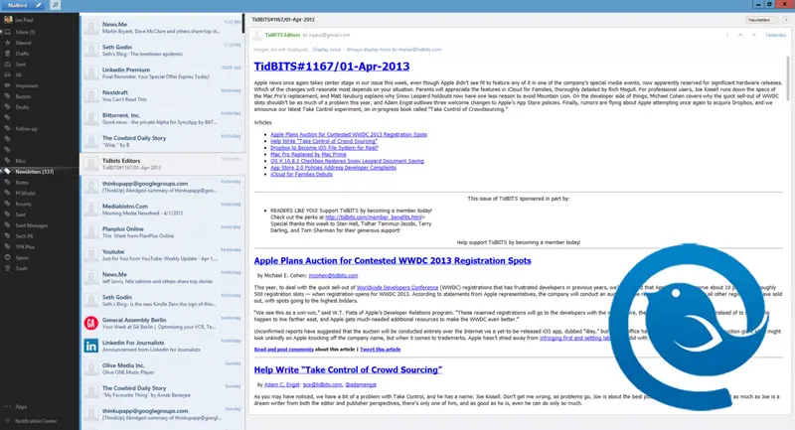Click Help Write Take Control heading link
This screenshot has height=430, width=795.
(348, 369)
